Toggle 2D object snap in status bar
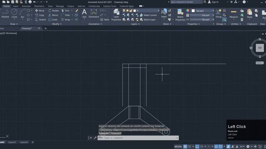This screenshot has height=149, width=266. pyautogui.click(x=221, y=147)
